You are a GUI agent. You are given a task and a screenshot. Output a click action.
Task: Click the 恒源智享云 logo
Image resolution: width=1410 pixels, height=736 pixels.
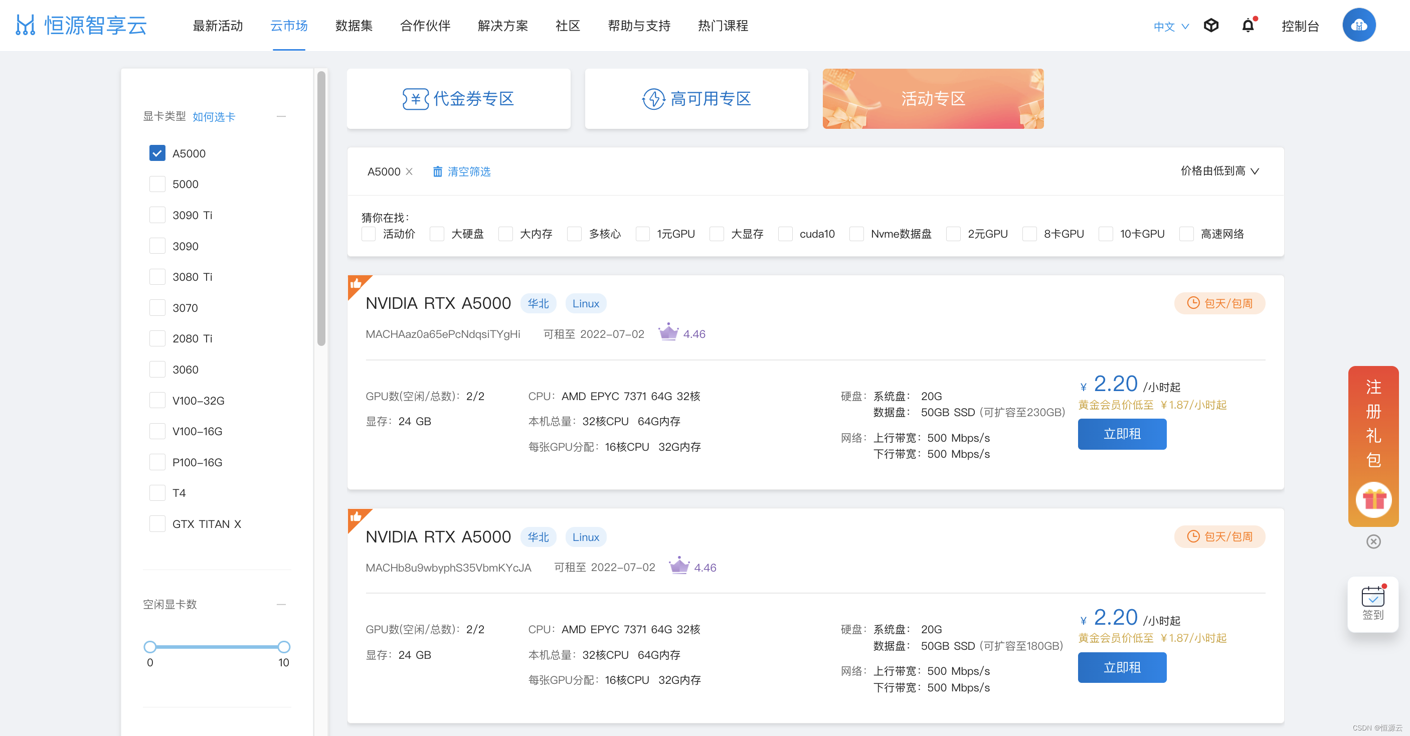pos(82,25)
